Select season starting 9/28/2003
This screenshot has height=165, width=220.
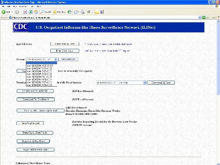[42, 79]
